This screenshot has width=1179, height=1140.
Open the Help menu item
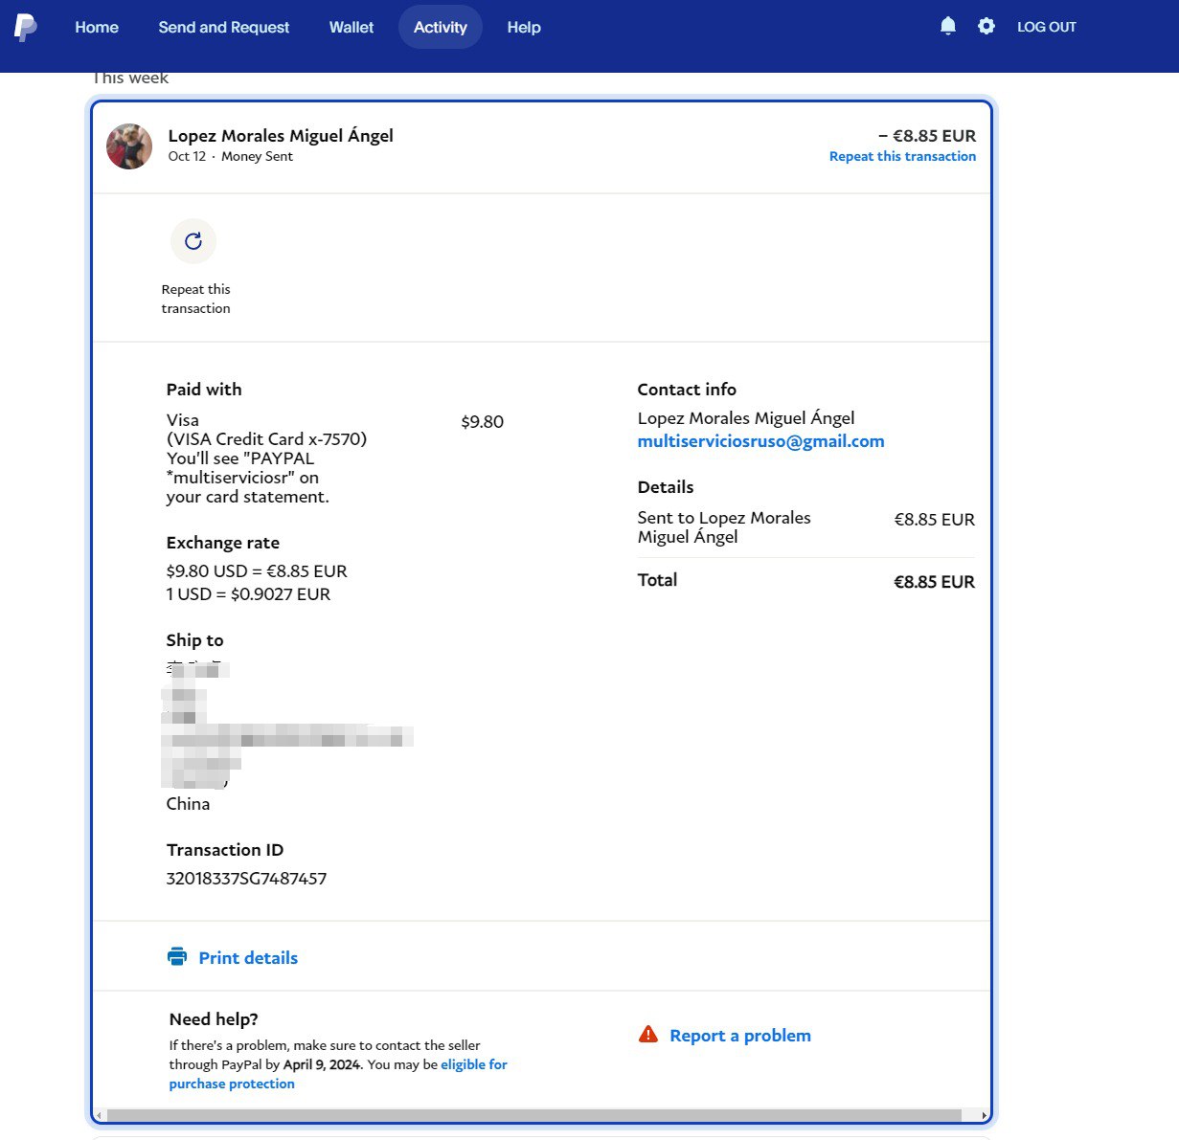(x=524, y=27)
